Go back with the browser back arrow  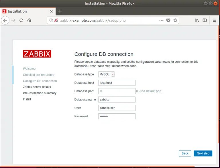[5, 20]
